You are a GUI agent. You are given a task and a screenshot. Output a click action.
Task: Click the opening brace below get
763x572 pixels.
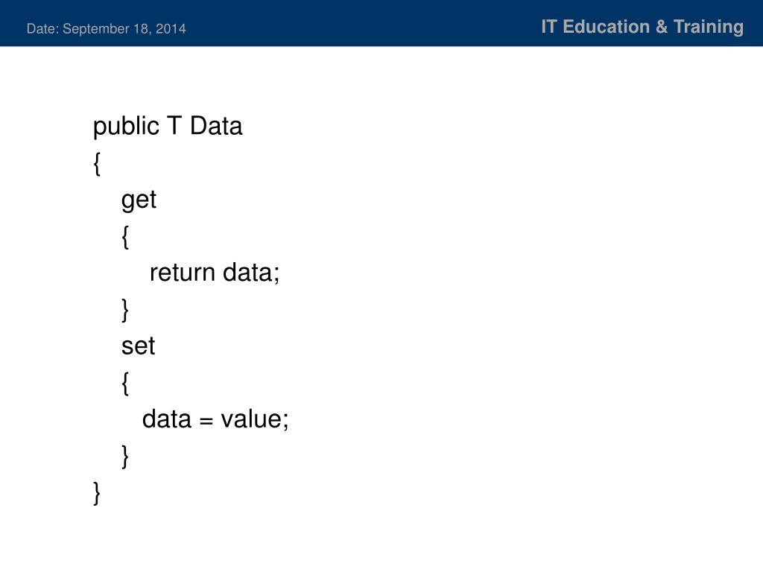tap(125, 237)
